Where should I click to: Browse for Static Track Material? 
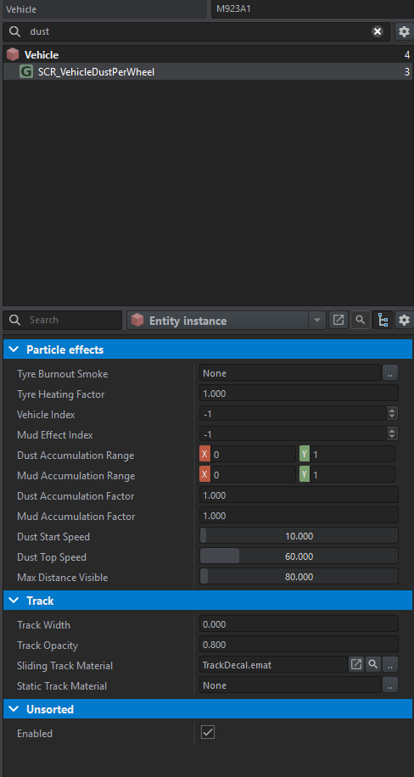390,685
